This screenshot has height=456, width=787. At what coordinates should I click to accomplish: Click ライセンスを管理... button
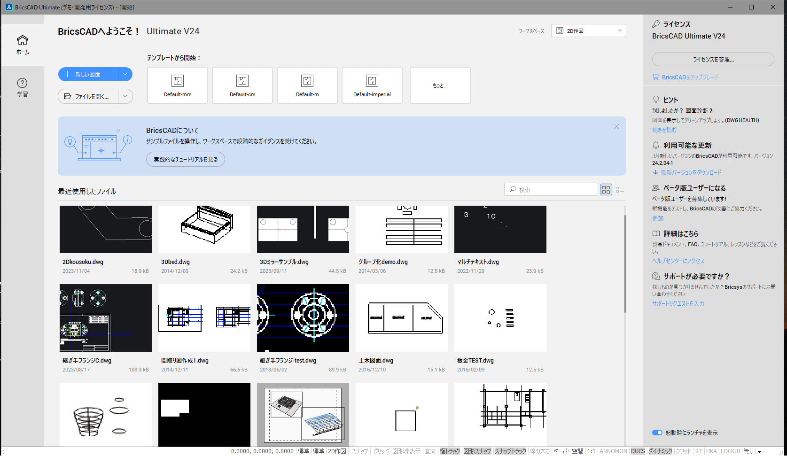(x=713, y=59)
